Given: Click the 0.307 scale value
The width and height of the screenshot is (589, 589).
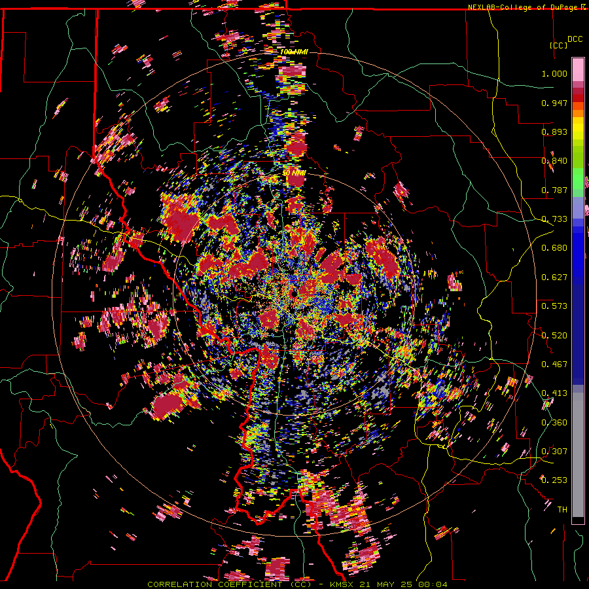Looking at the screenshot, I should [554, 451].
